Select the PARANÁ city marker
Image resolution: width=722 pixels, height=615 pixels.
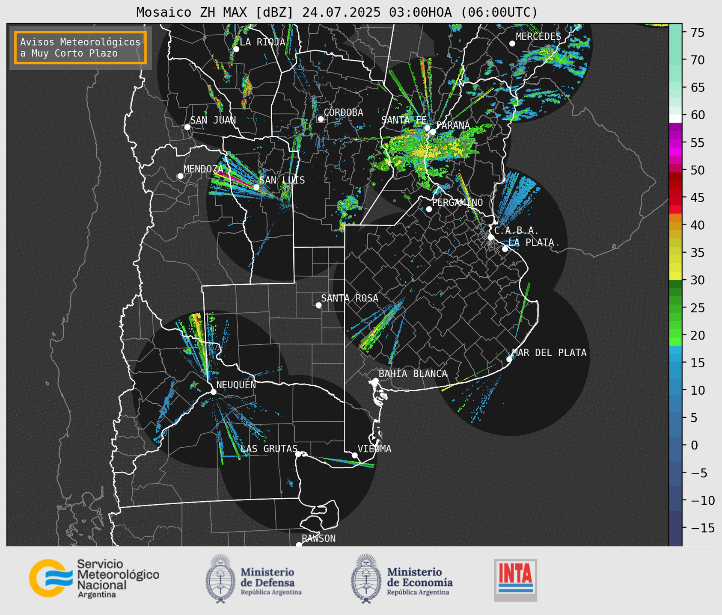(x=433, y=132)
